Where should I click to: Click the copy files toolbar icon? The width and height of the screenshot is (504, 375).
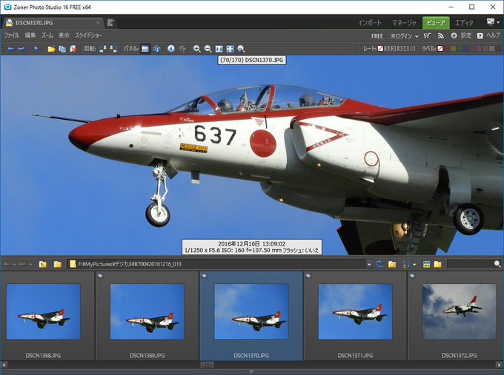pos(62,49)
